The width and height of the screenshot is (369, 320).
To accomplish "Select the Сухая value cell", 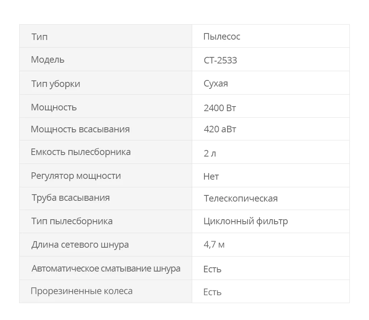I will click(271, 83).
